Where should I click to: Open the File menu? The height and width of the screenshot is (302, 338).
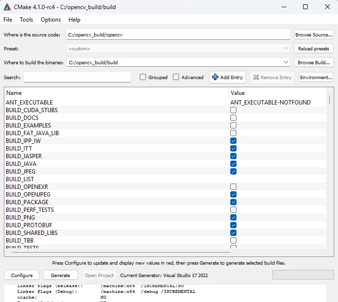[8, 20]
